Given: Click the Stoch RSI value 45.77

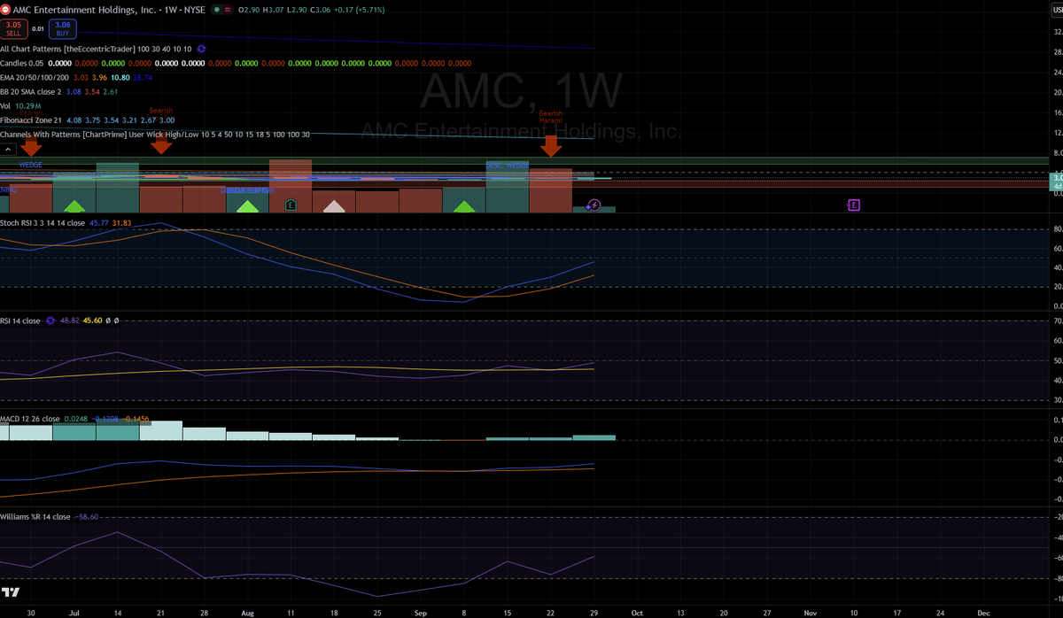Looking at the screenshot, I should tap(99, 223).
